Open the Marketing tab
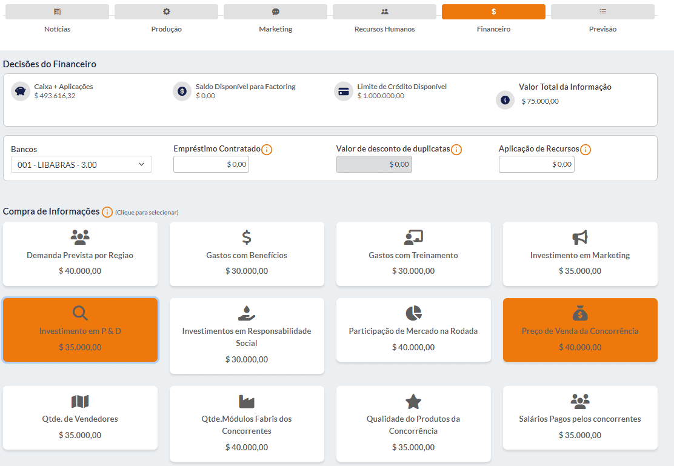Screen dimensions: 674x466 [x=275, y=12]
